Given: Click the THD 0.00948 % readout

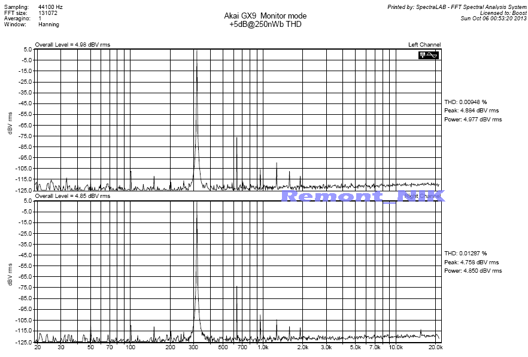Looking at the screenshot, I should [x=465, y=102].
